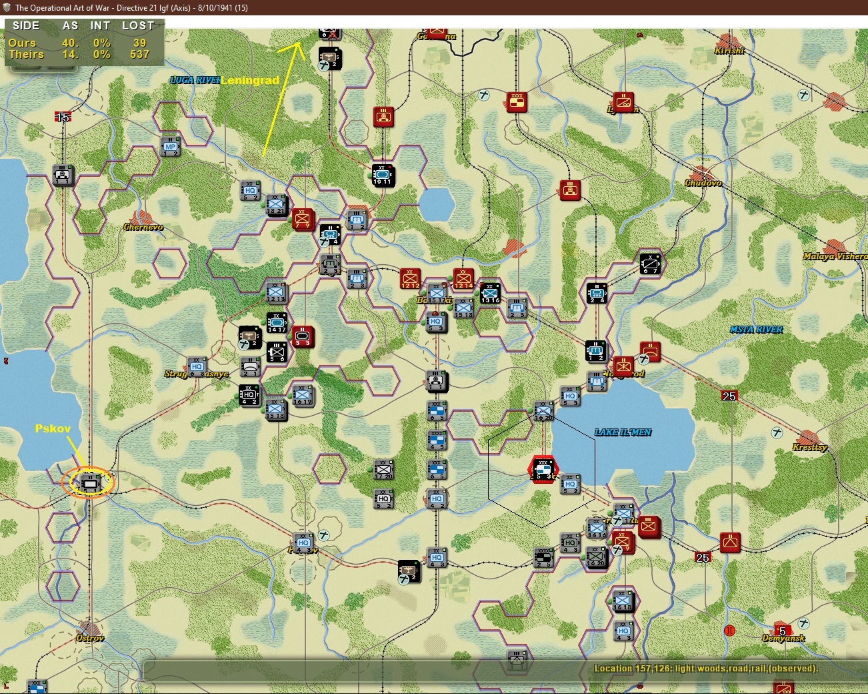Click the Chernevo town label

143,227
